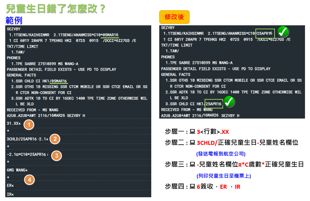Click the computer icon next to 步驟四
310x201 pixels.
[x=193, y=186]
